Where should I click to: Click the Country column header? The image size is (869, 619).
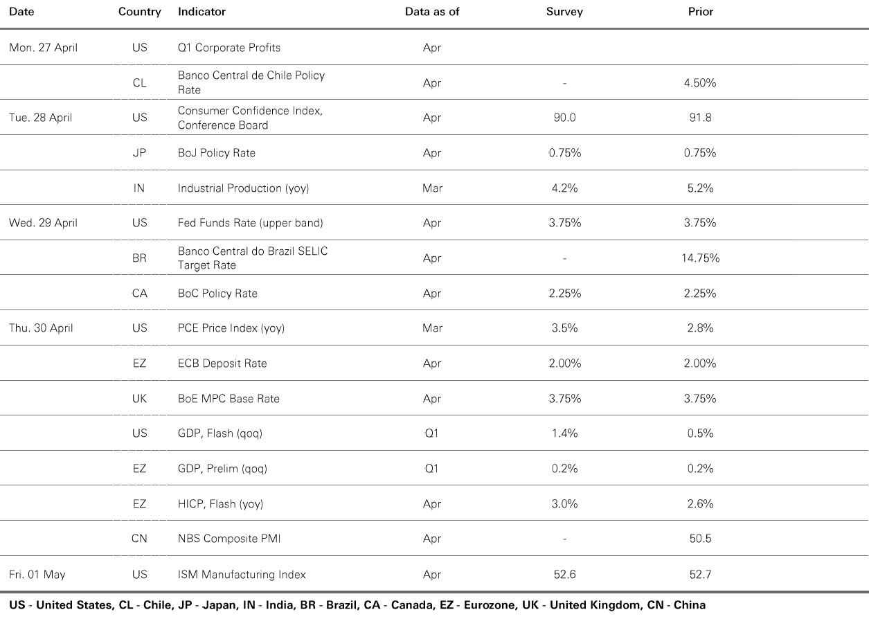coord(139,12)
